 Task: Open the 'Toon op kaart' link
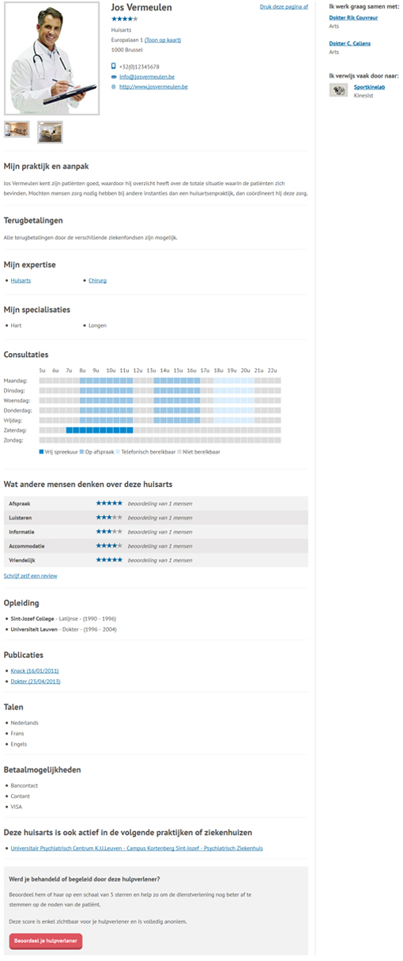click(x=163, y=39)
